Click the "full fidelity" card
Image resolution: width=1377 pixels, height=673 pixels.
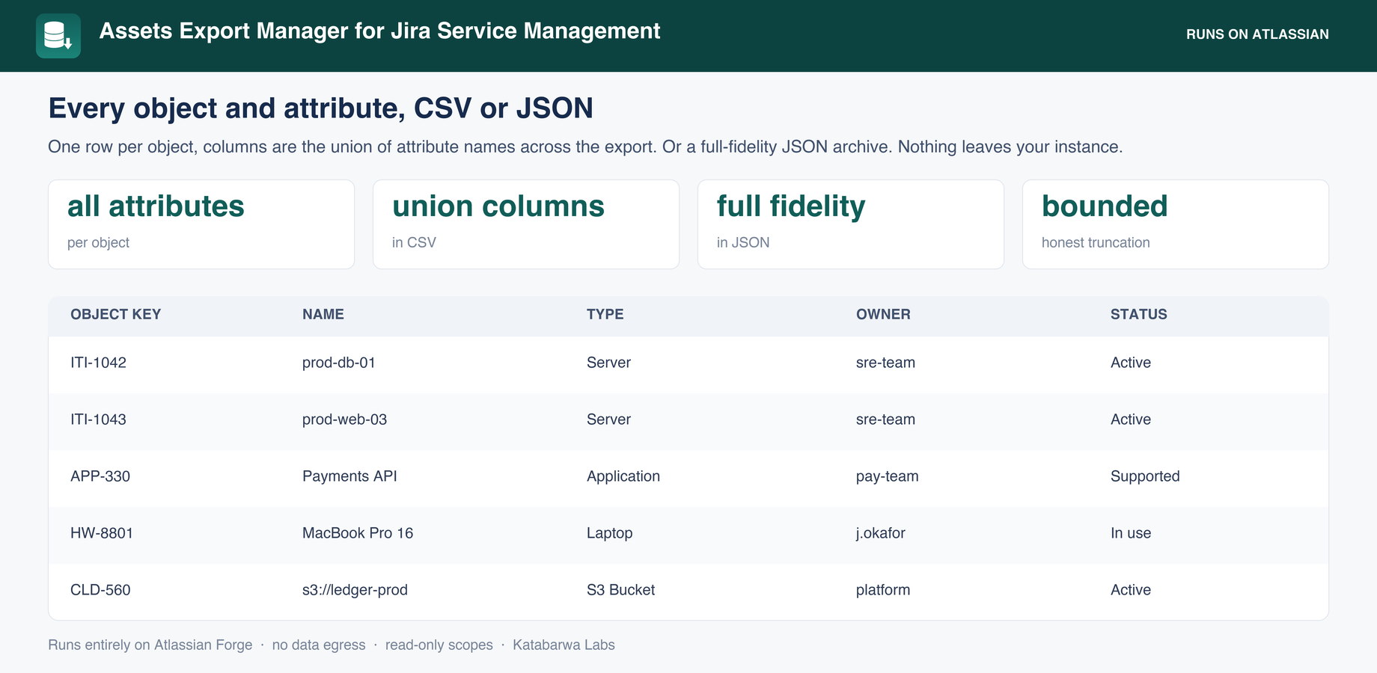[x=851, y=224]
